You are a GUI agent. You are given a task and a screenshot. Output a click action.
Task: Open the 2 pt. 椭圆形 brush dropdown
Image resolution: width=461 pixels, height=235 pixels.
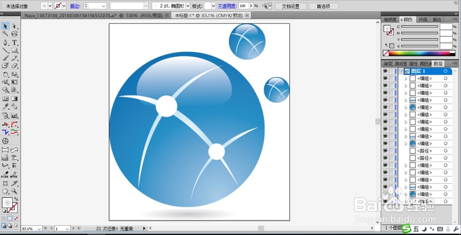188,6
